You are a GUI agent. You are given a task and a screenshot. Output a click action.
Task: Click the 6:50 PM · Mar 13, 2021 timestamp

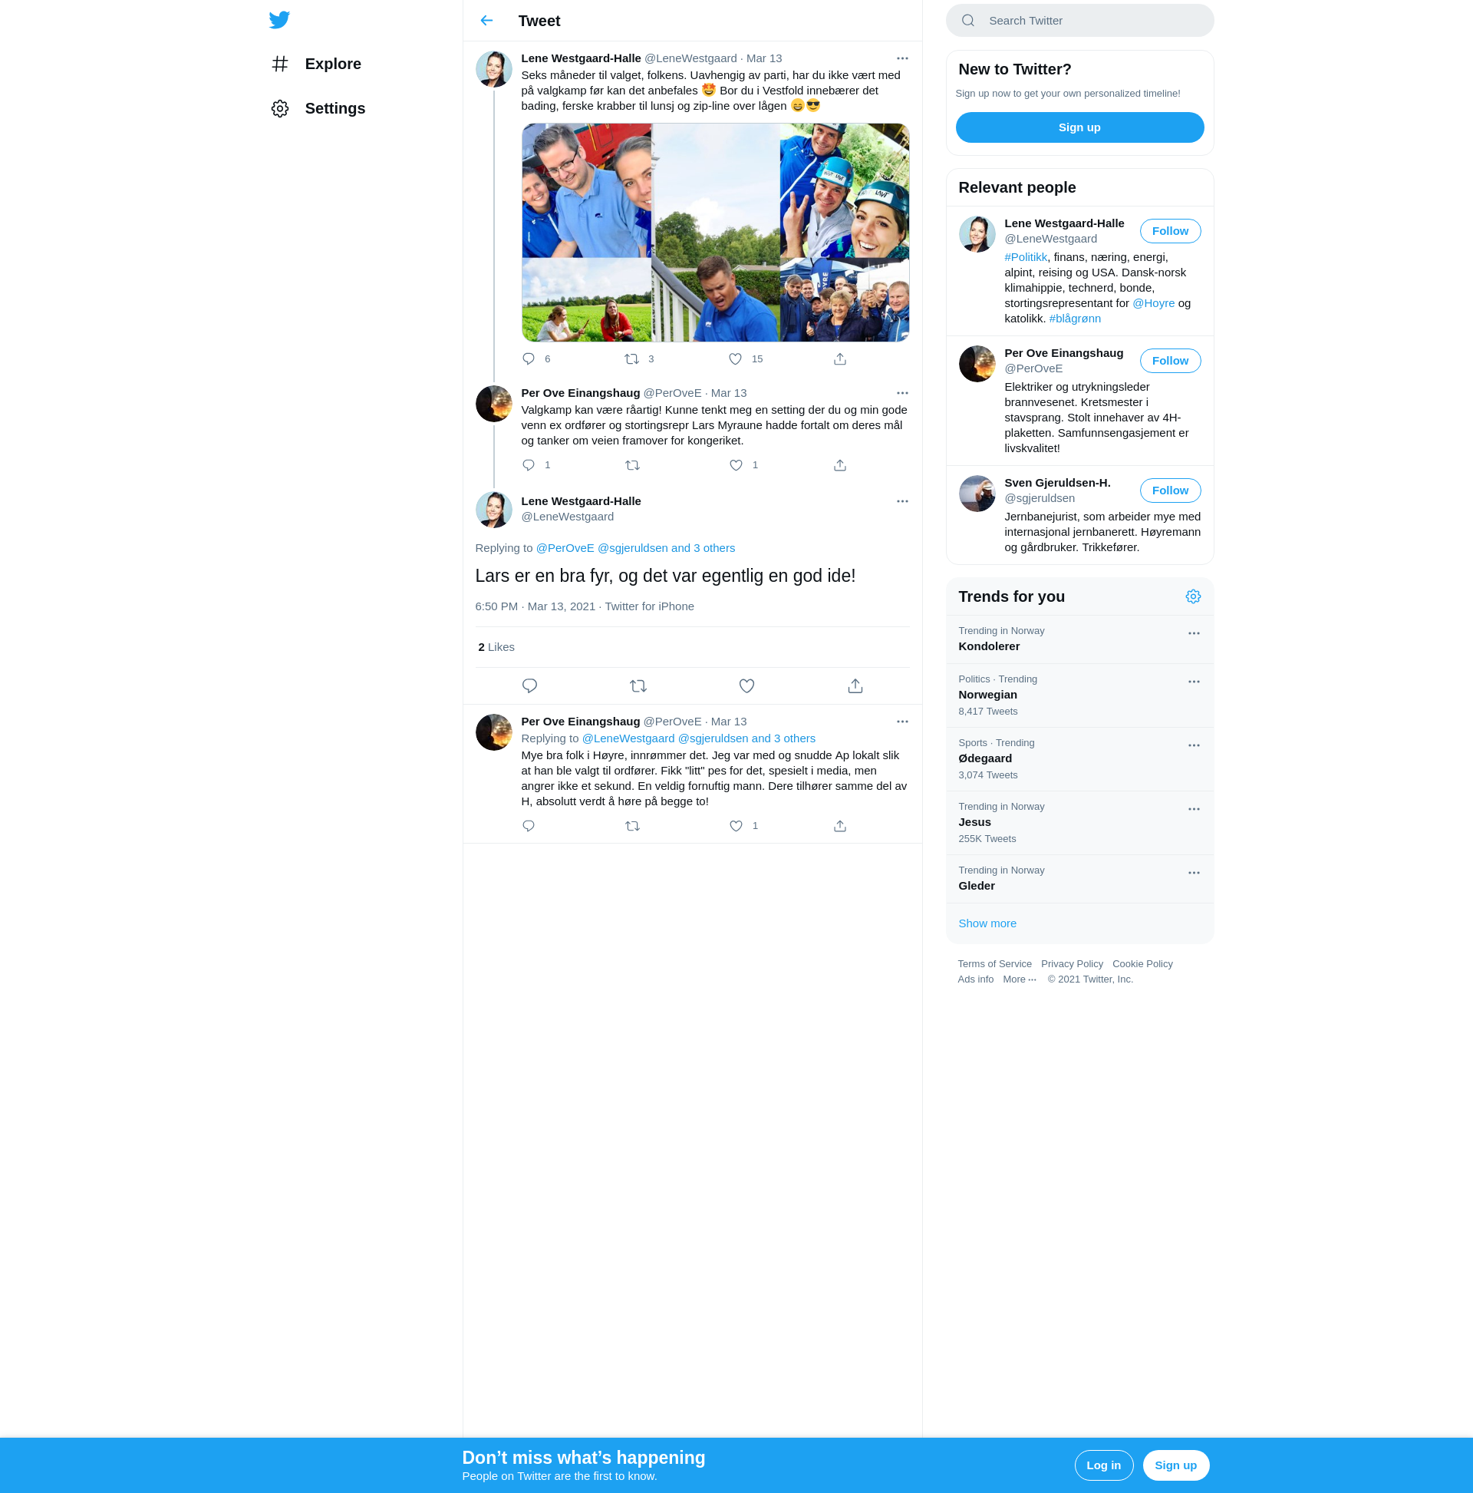[x=535, y=606]
